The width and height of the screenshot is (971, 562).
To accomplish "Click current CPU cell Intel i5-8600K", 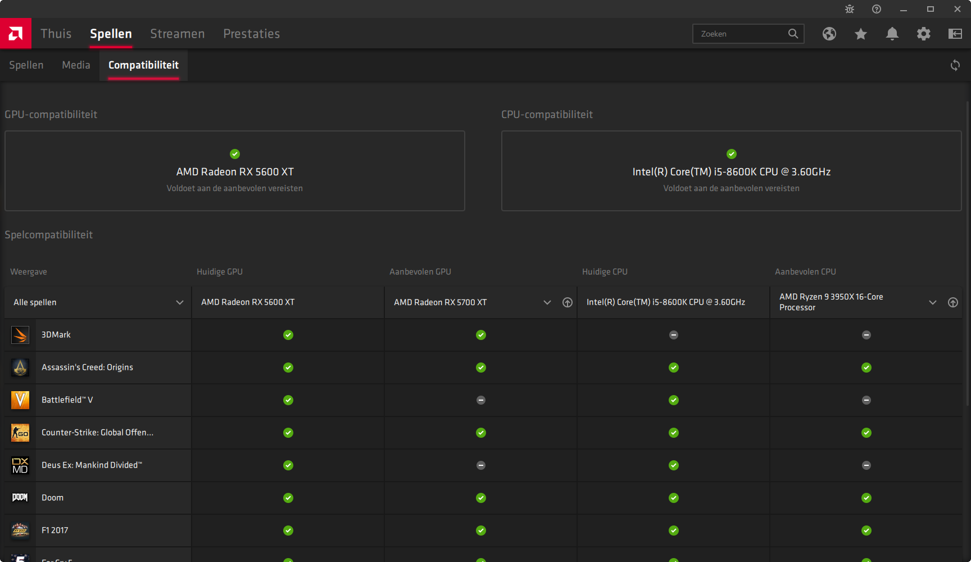I will click(x=673, y=302).
